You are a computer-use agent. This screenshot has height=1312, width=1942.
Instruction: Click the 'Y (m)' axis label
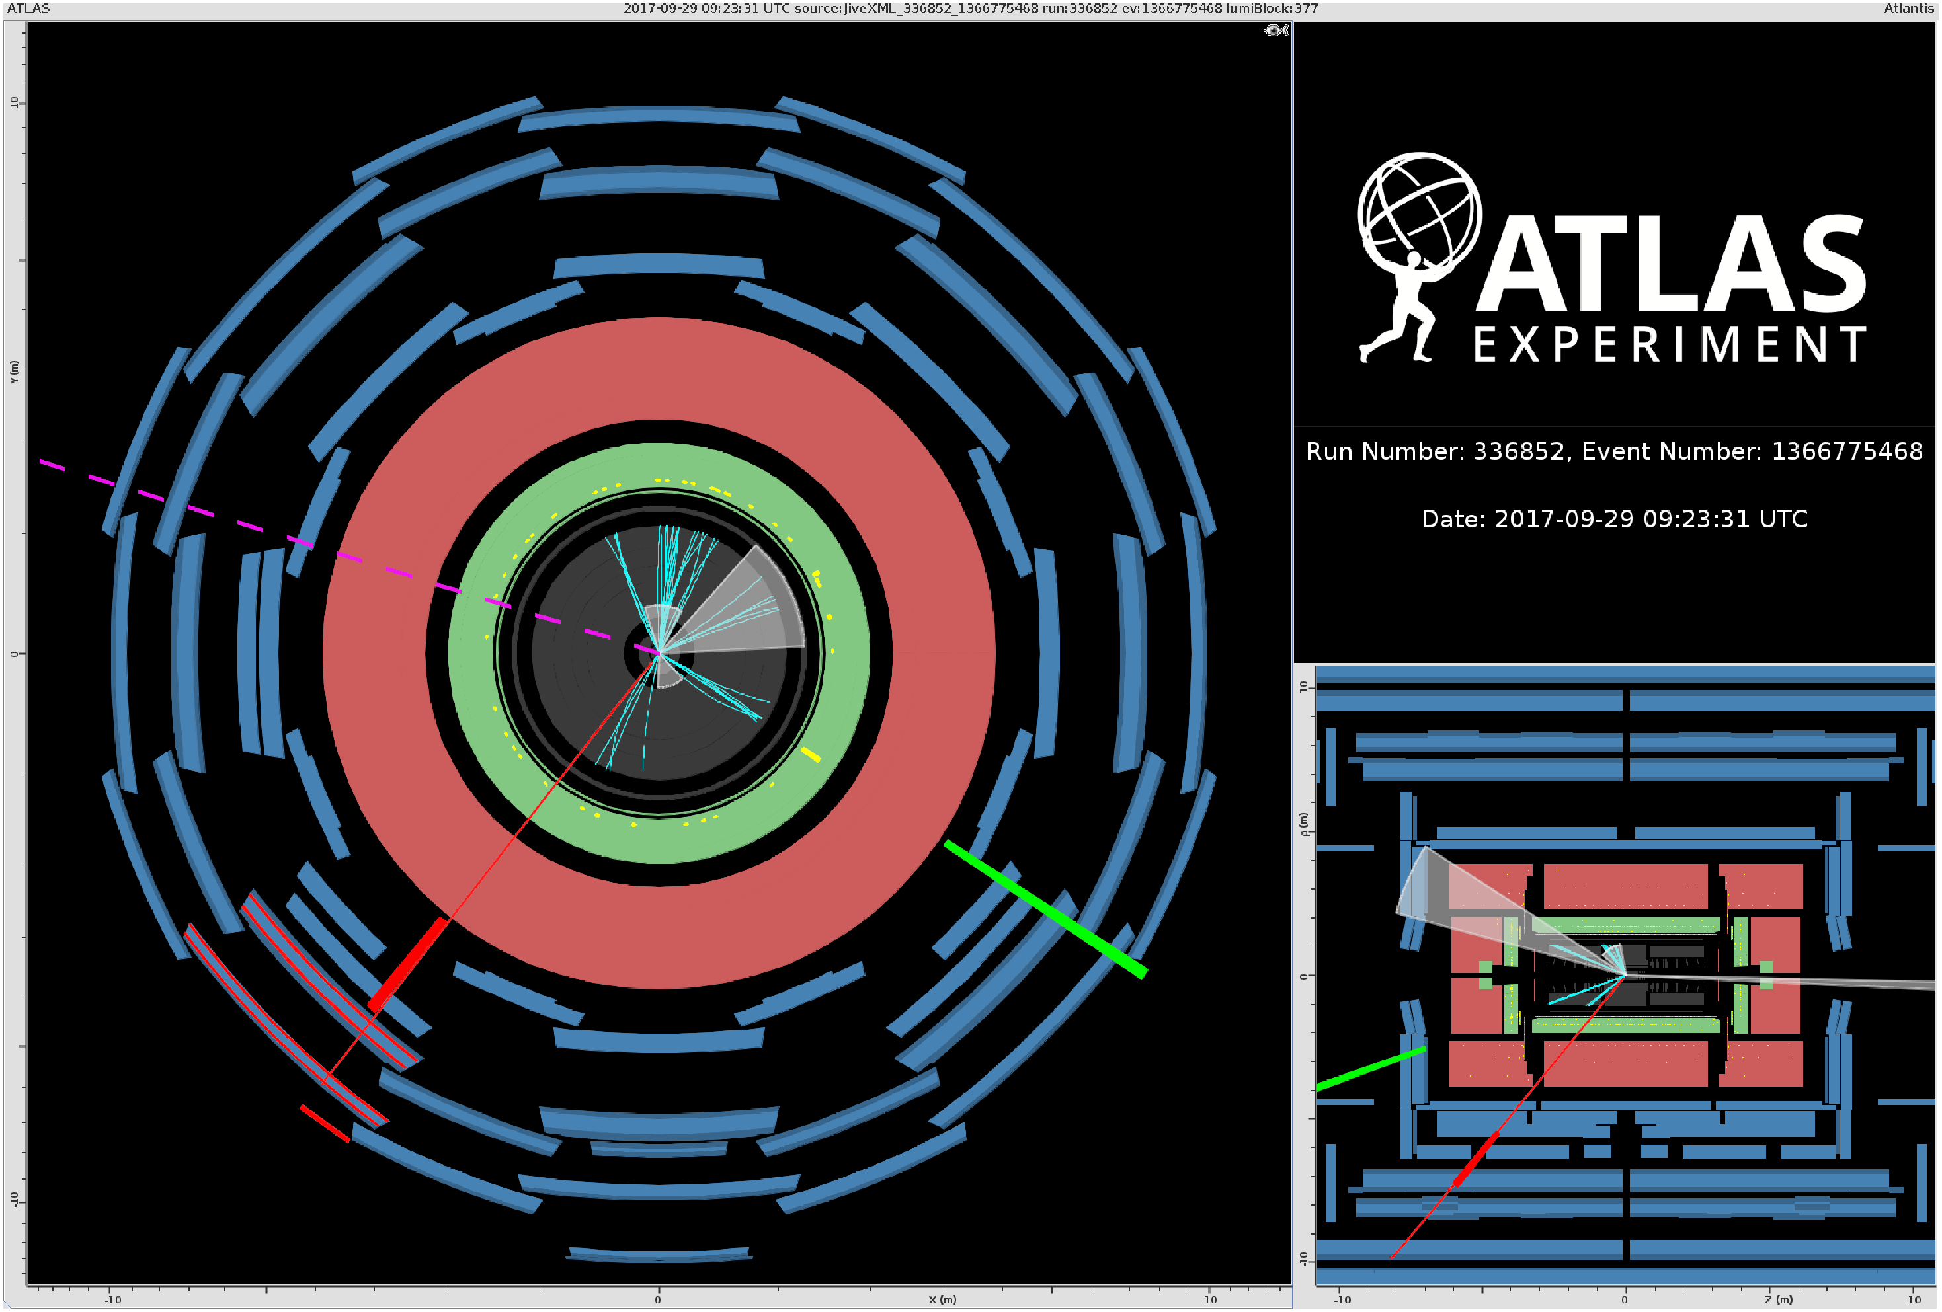pyautogui.click(x=13, y=371)
